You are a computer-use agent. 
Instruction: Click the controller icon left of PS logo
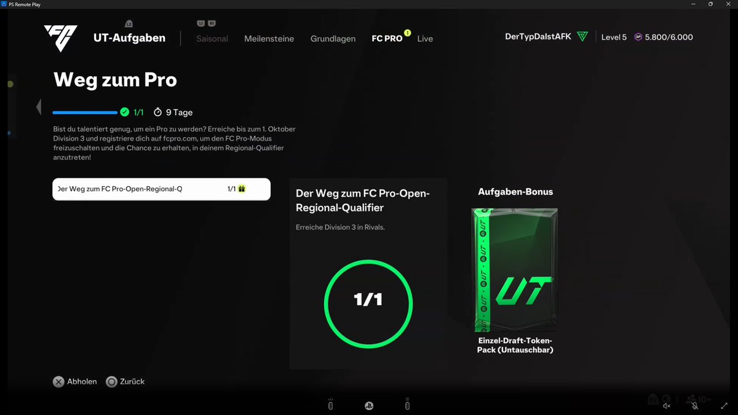point(330,405)
